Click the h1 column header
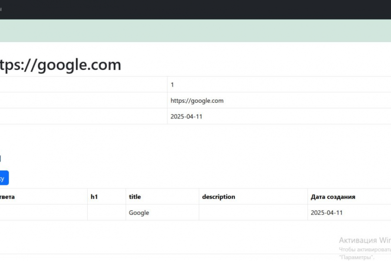This screenshot has height=261, width=391. pos(94,197)
